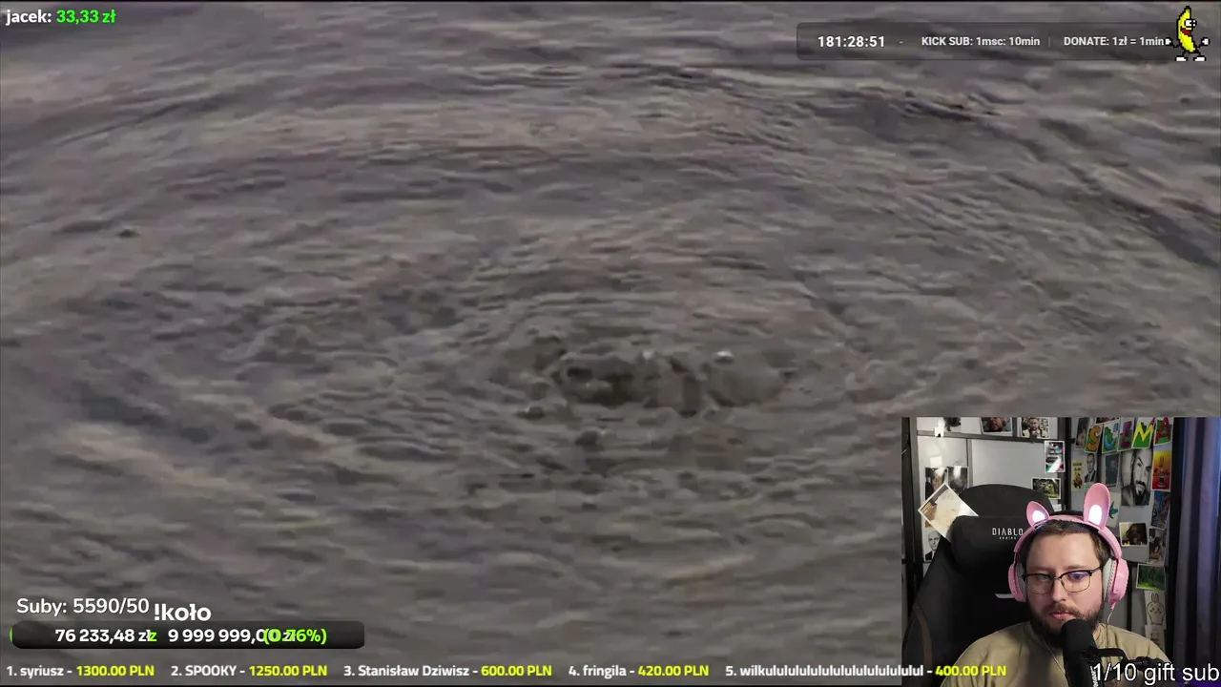Click donor entry "2. SPOOKY - 1250.00 PLN"
1221x687 pixels.
click(x=248, y=671)
